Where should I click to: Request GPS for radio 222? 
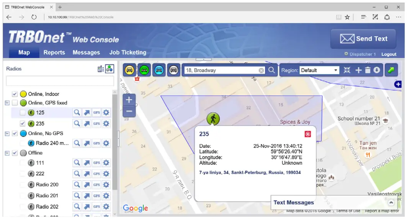96,174
